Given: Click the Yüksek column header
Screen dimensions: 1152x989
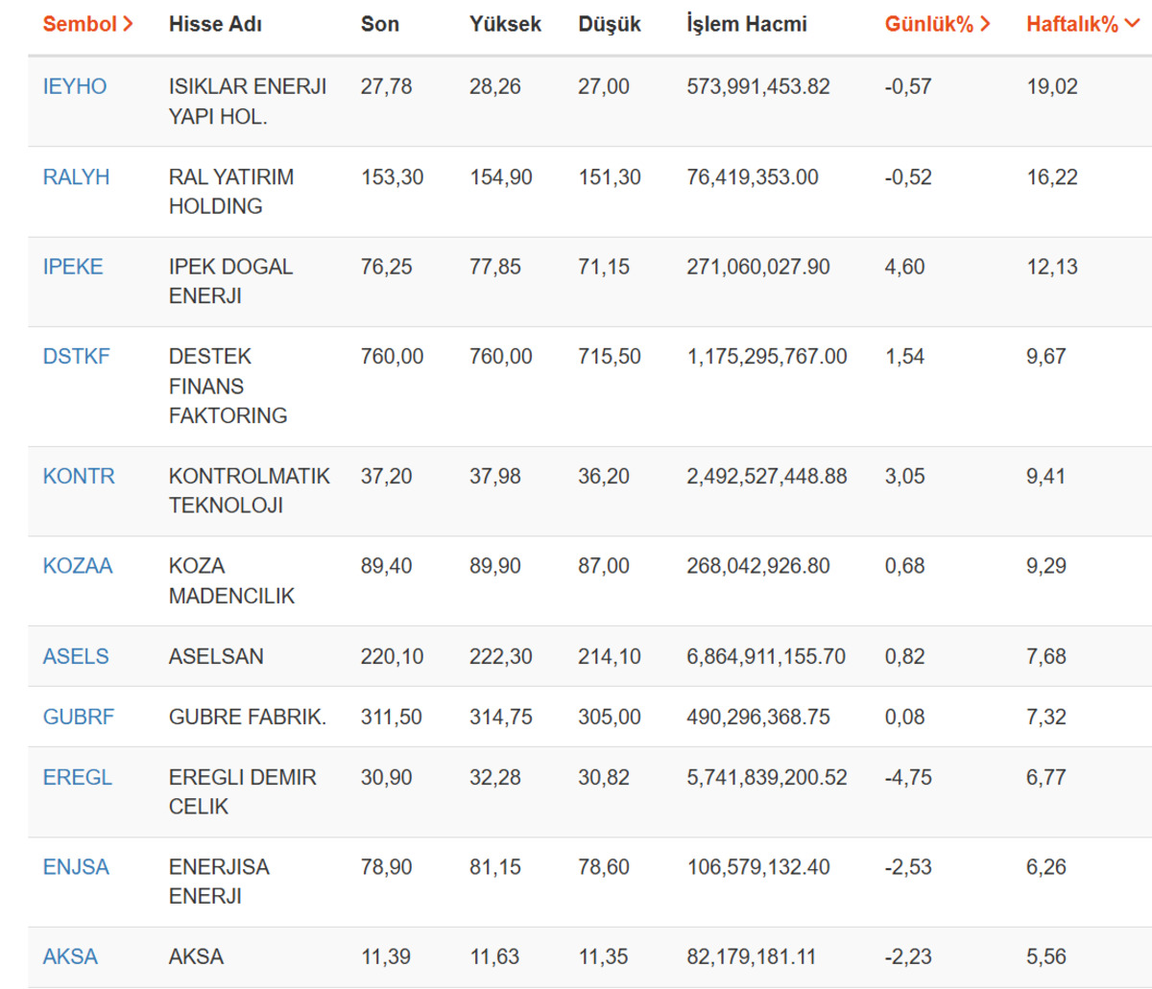Looking at the screenshot, I should pyautogui.click(x=505, y=25).
